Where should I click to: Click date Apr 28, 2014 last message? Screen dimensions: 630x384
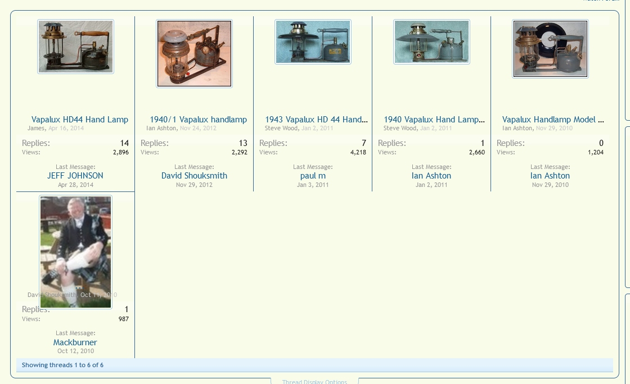pyautogui.click(x=75, y=185)
